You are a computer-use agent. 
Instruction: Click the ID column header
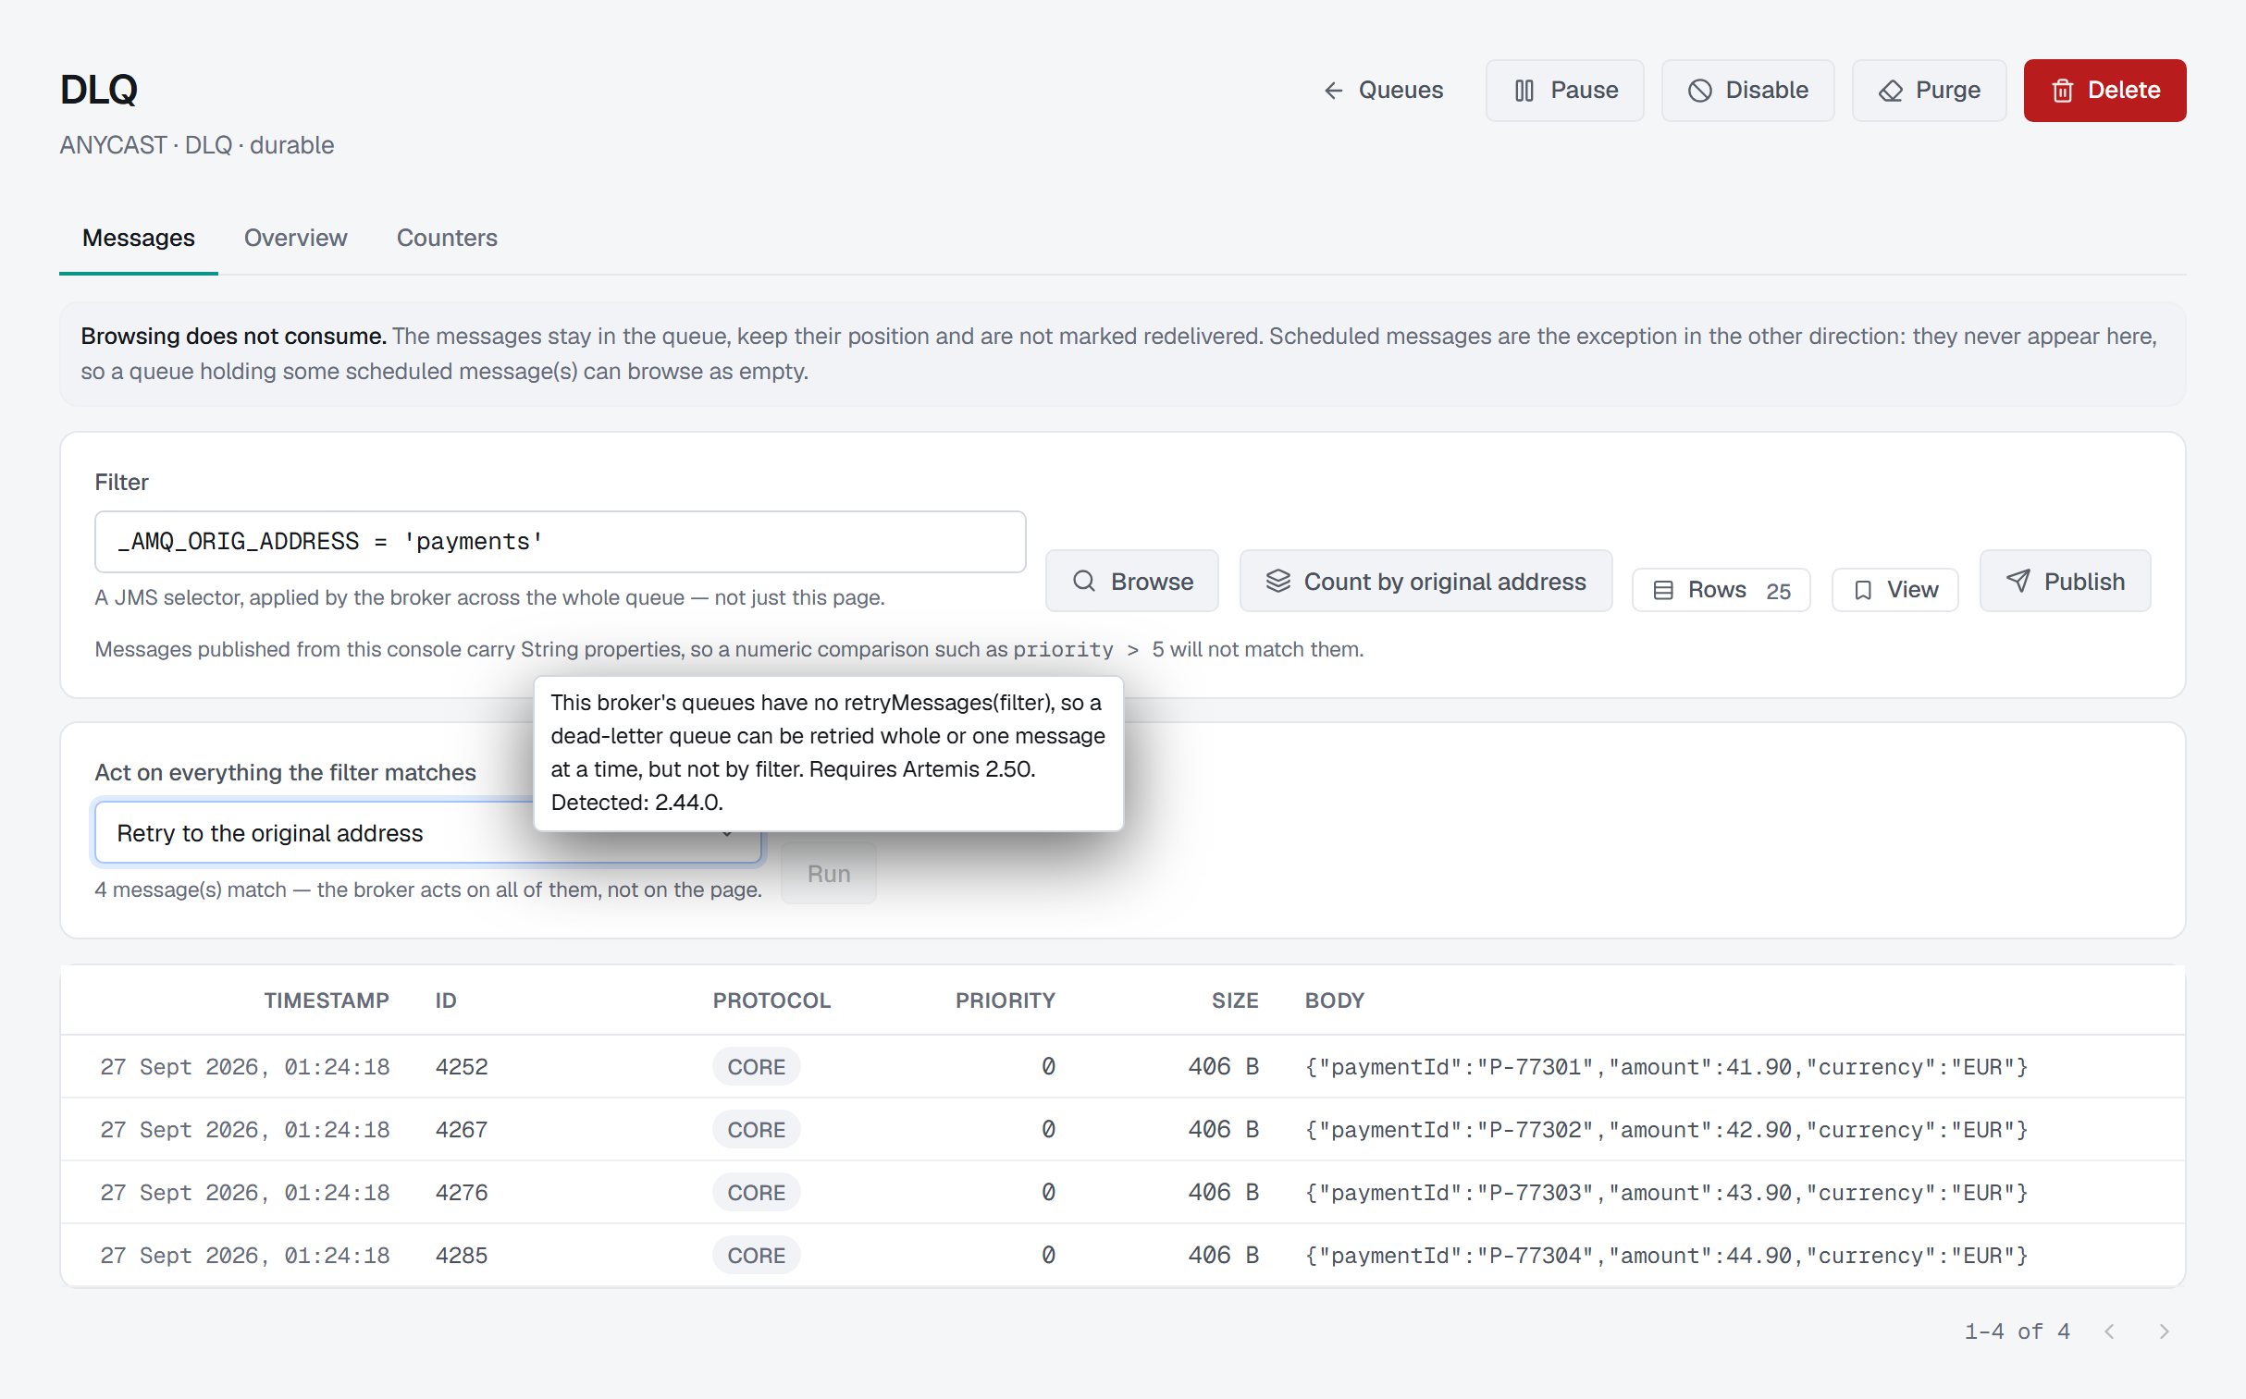pyautogui.click(x=446, y=1000)
